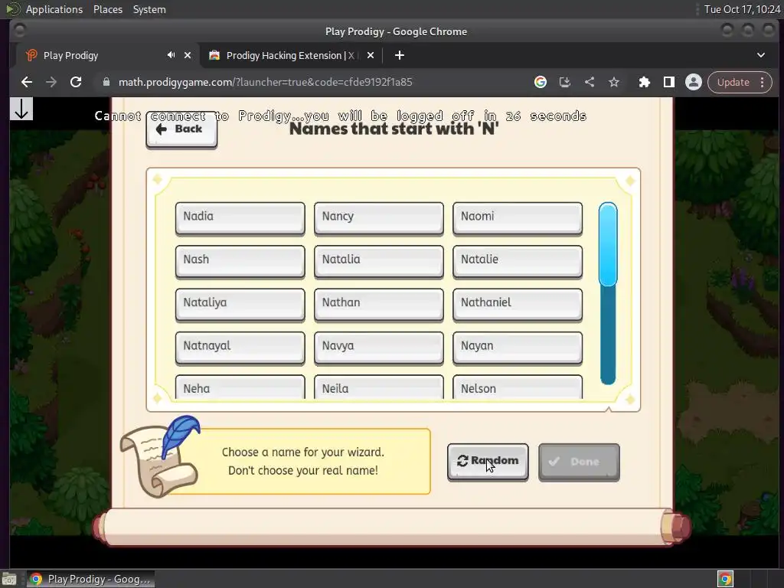Select the name Nash
Viewport: 784px width, 588px height.
(240, 260)
